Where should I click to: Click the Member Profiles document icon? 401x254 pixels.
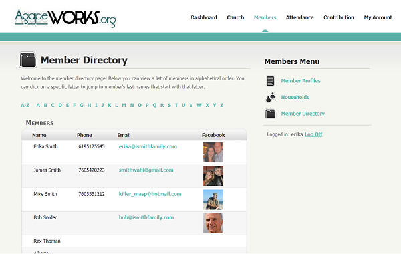pos(270,81)
